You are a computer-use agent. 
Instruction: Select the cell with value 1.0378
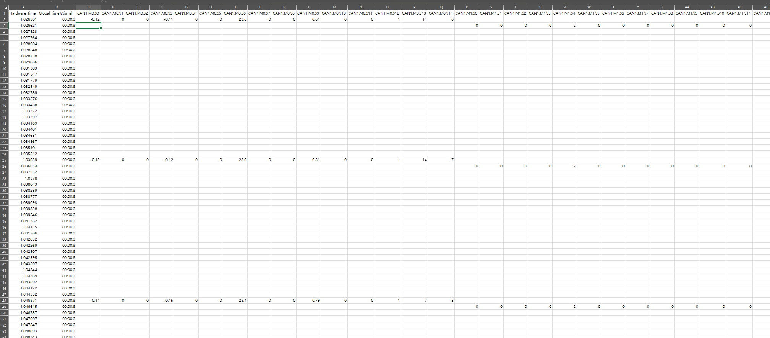pyautogui.click(x=23, y=178)
